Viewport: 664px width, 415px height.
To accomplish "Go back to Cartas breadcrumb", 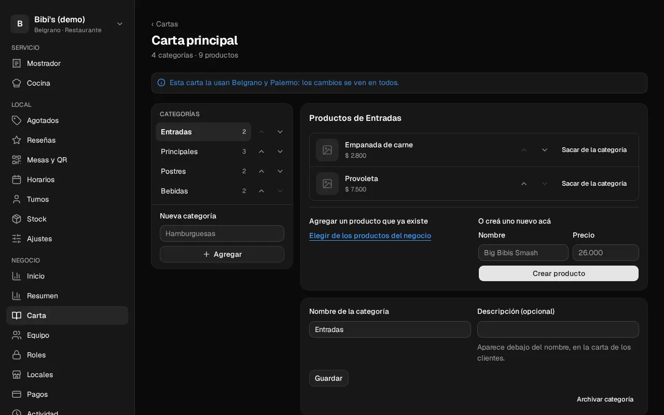I will [164, 24].
